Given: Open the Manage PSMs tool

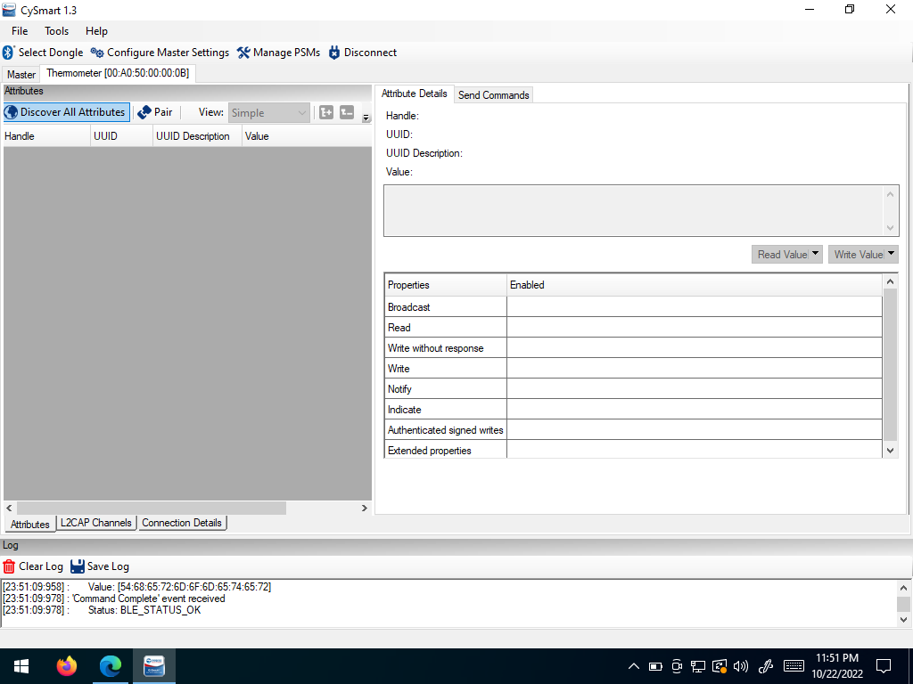Looking at the screenshot, I should [278, 53].
